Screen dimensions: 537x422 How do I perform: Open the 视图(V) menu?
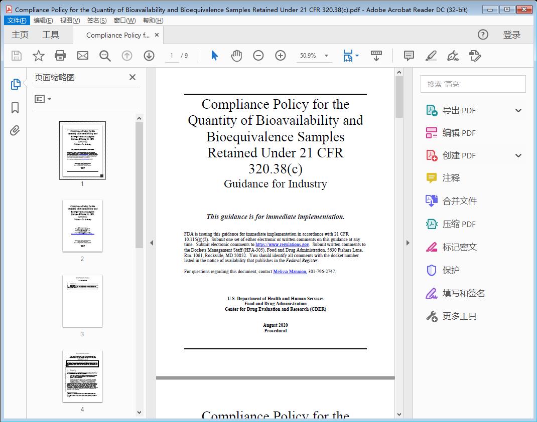[x=70, y=21]
